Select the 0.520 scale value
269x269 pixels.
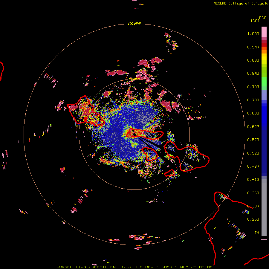pyautogui.click(x=253, y=153)
